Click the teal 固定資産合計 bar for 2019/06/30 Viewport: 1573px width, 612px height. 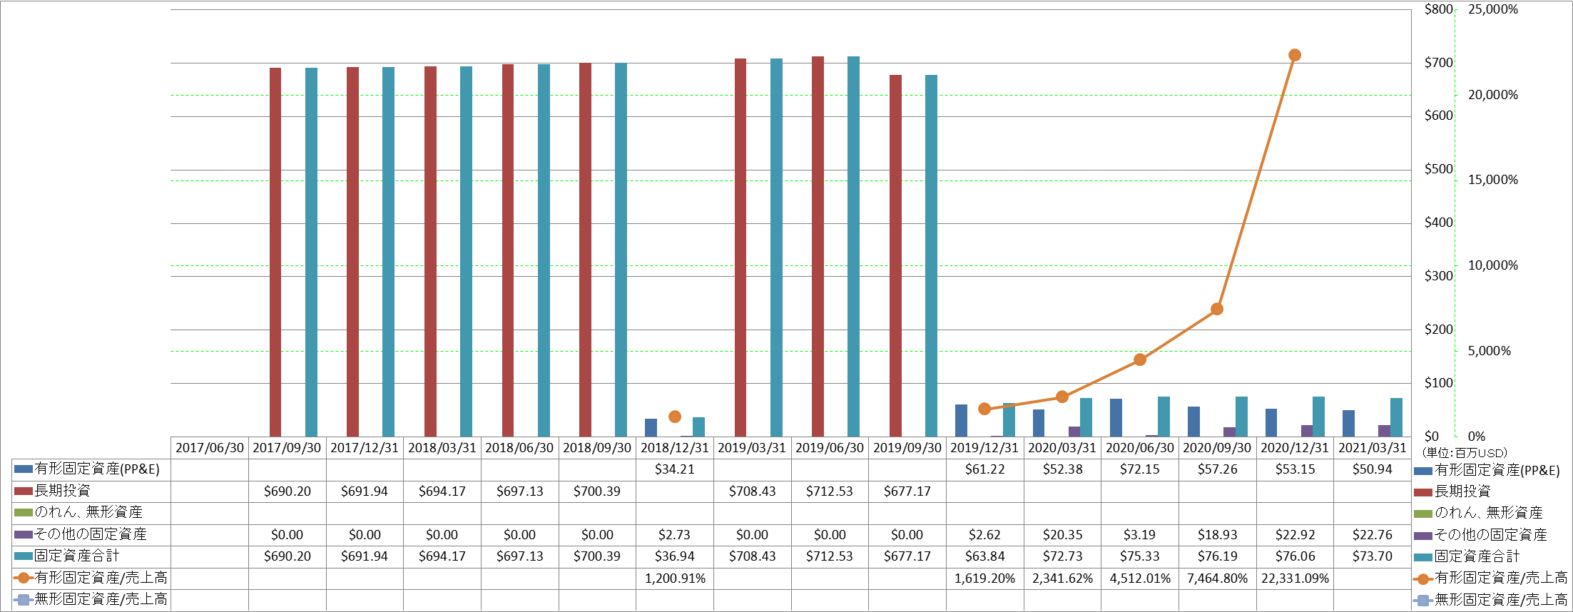853,246
